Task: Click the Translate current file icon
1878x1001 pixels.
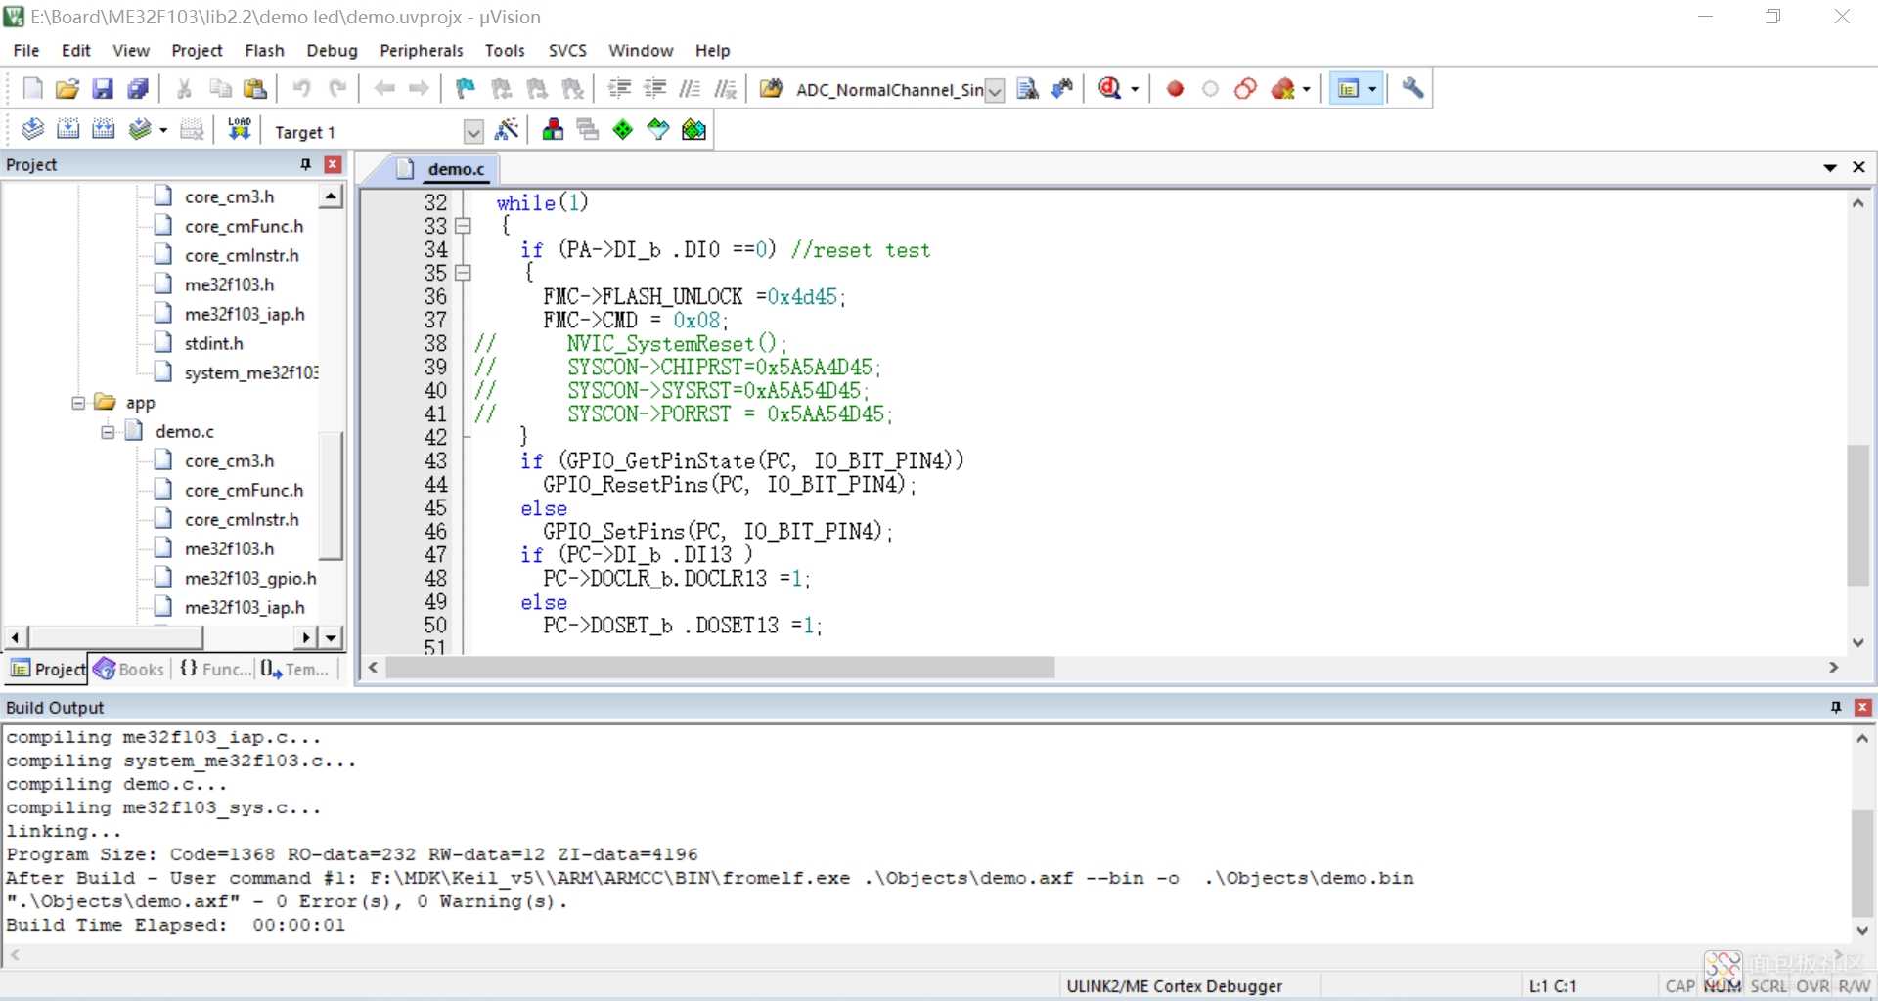Action: [32, 129]
